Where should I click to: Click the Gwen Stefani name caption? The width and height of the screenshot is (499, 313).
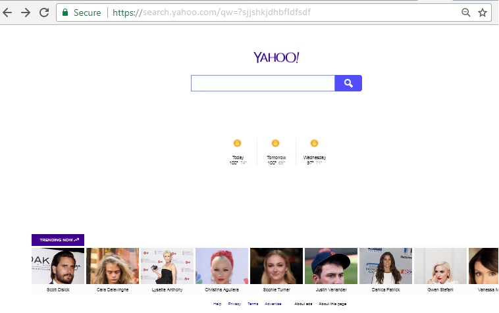coord(440,289)
